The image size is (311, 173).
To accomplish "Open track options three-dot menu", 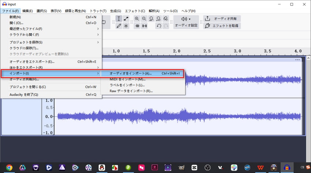I will pos(297,60).
